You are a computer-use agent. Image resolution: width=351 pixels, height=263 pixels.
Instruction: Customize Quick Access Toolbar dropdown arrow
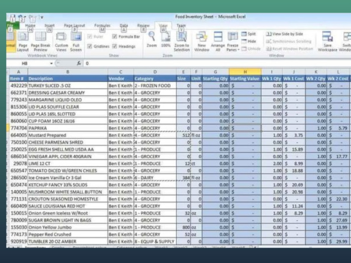tap(42, 17)
